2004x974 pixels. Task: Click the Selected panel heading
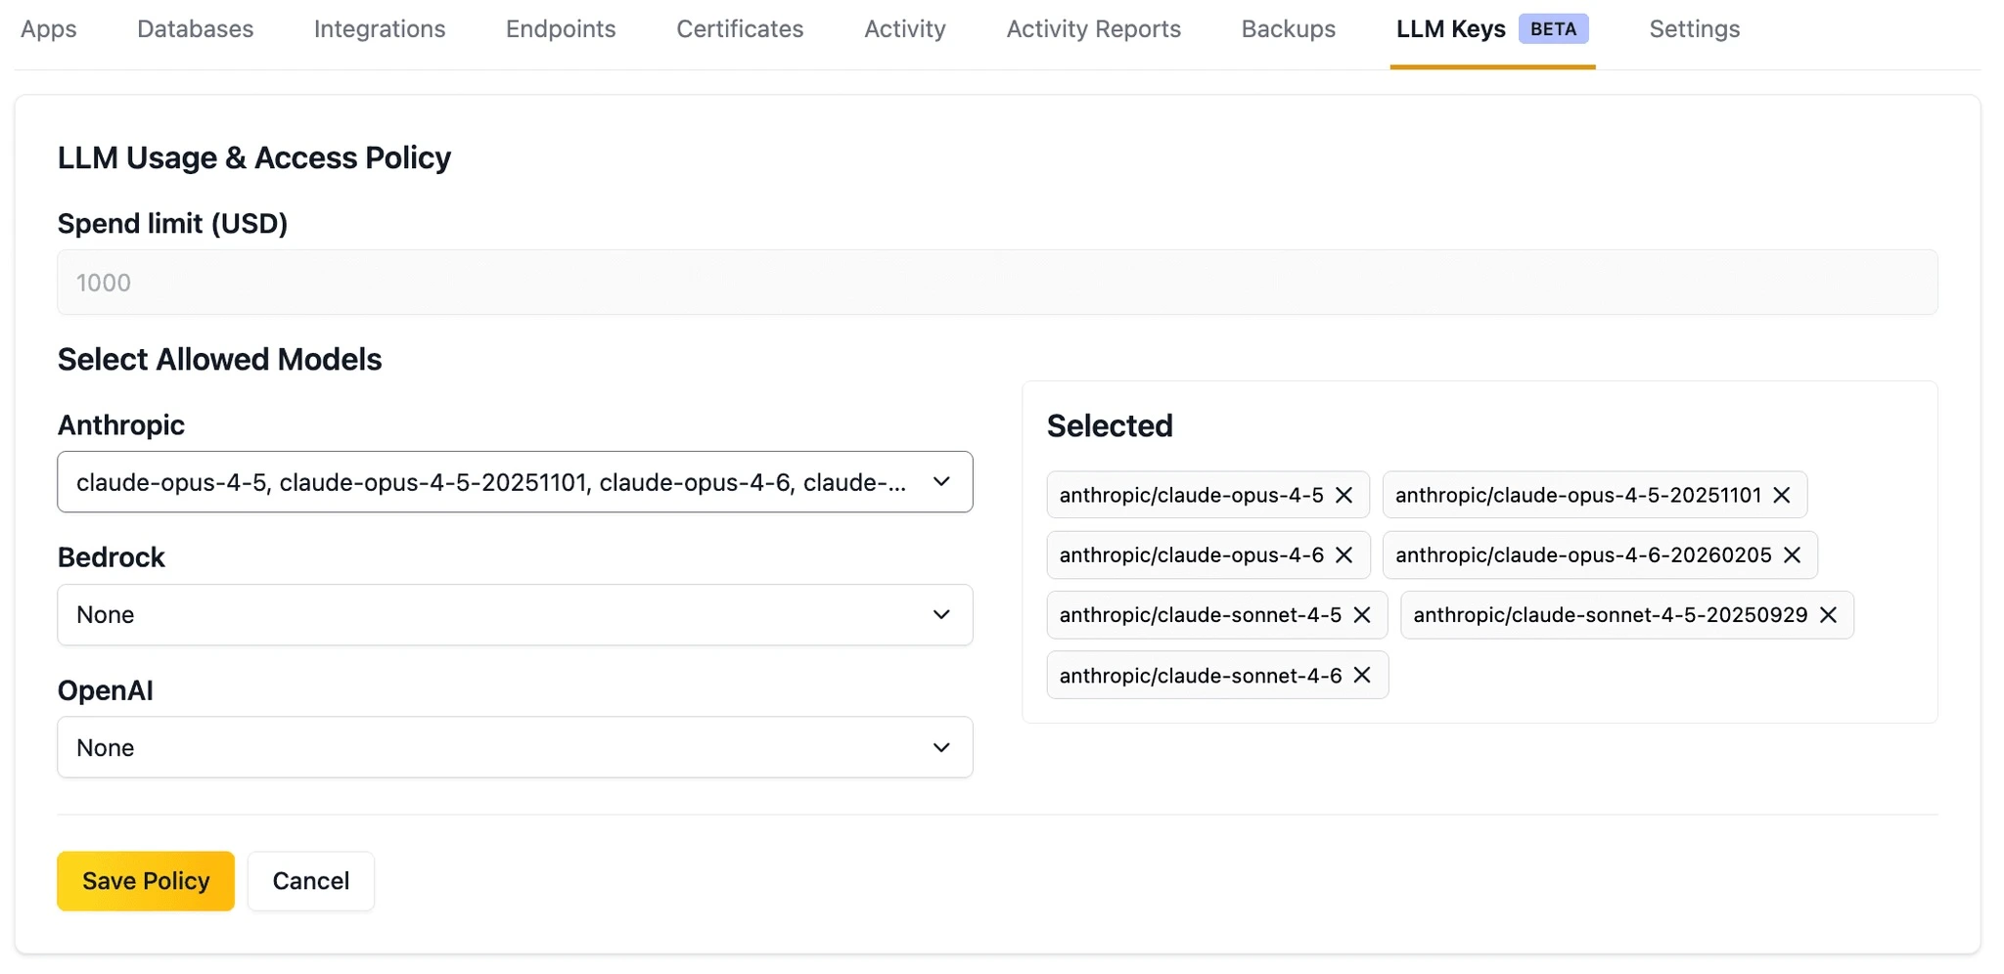(x=1110, y=425)
